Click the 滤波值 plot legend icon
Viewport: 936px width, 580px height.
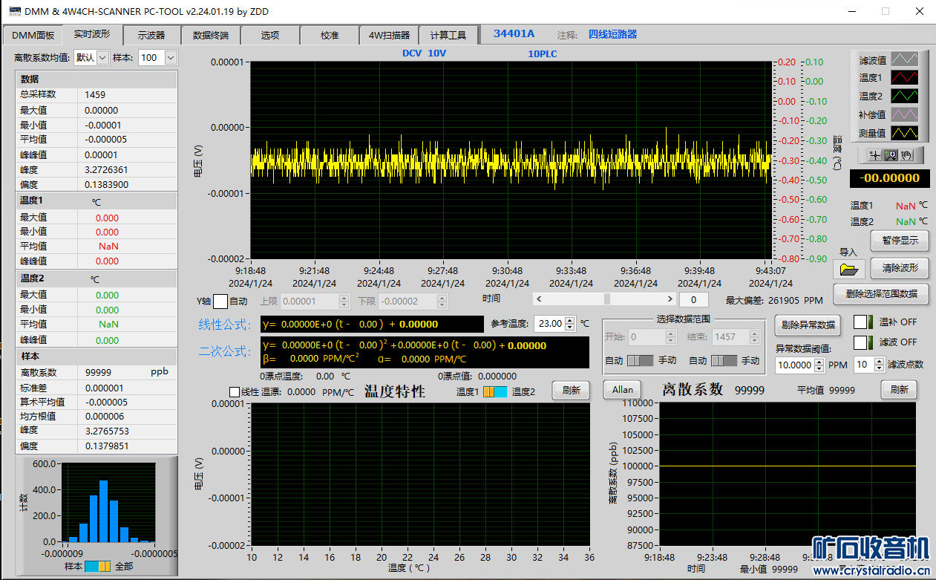pos(904,59)
